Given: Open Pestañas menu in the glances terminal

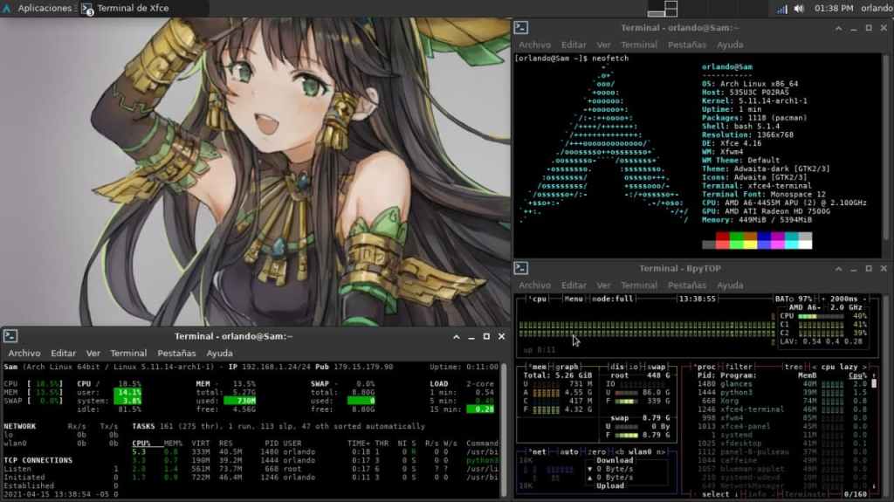Looking at the screenshot, I should (x=175, y=354).
